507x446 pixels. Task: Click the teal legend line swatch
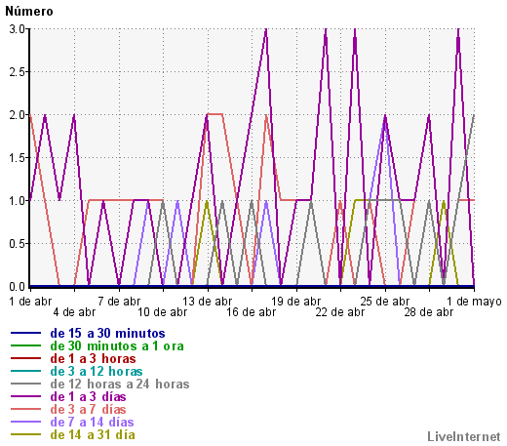[25, 371]
